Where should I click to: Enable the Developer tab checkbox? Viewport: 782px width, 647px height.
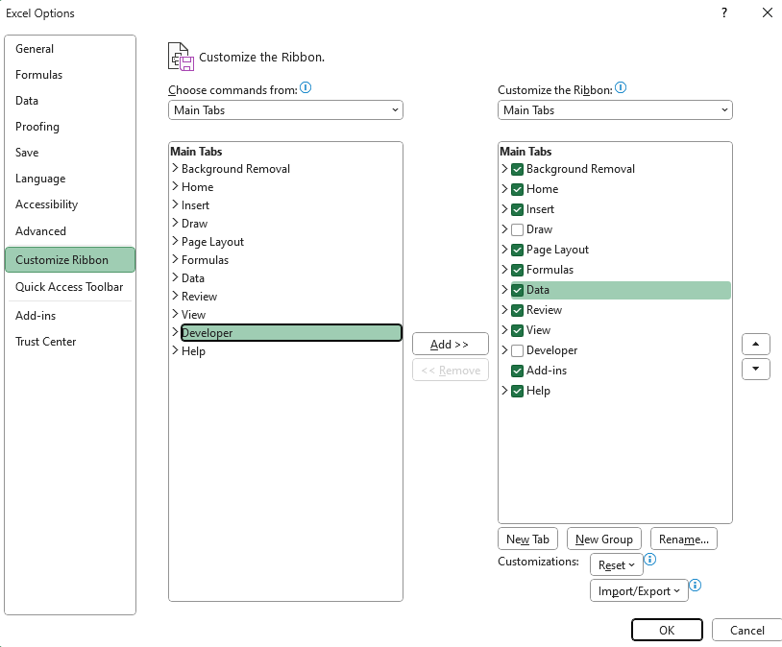[517, 349]
